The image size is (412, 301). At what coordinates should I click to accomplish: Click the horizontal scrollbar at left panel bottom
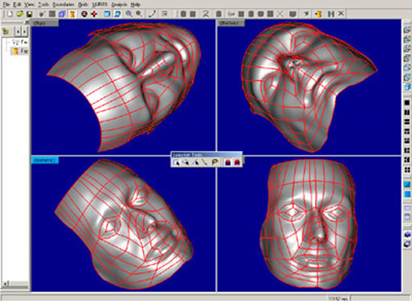click(x=15, y=283)
